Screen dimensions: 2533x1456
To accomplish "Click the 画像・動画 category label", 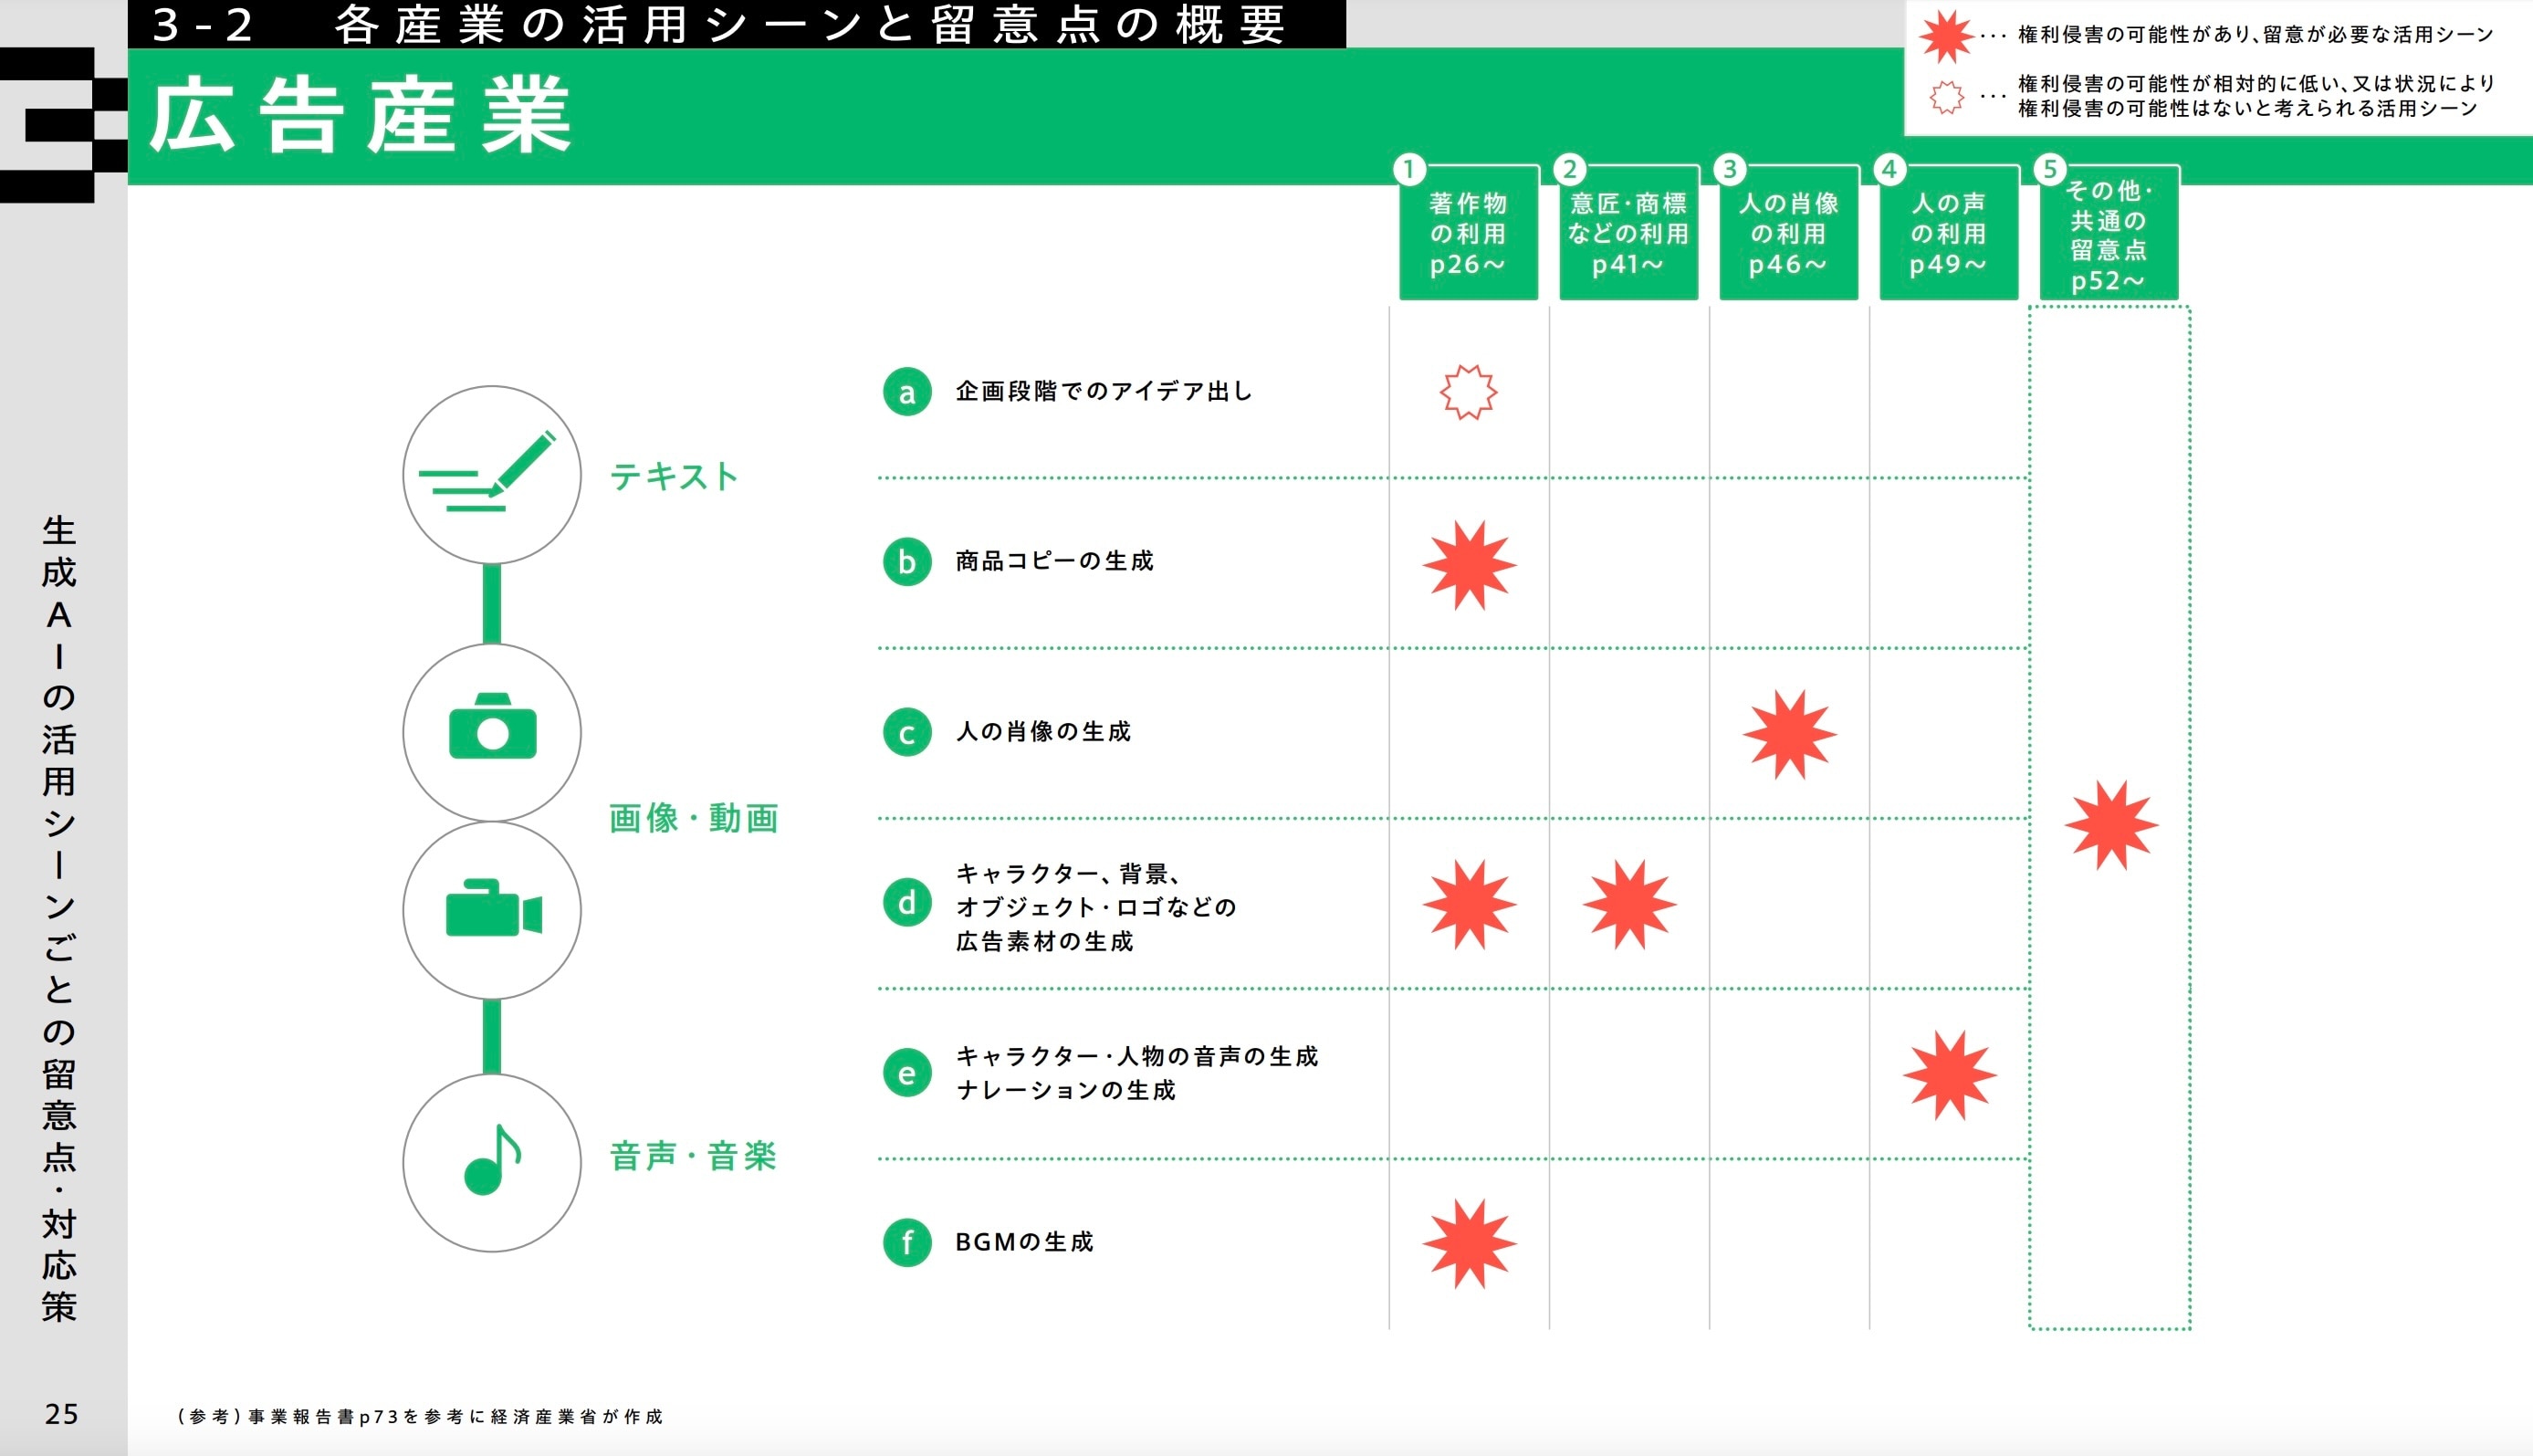I will [694, 818].
